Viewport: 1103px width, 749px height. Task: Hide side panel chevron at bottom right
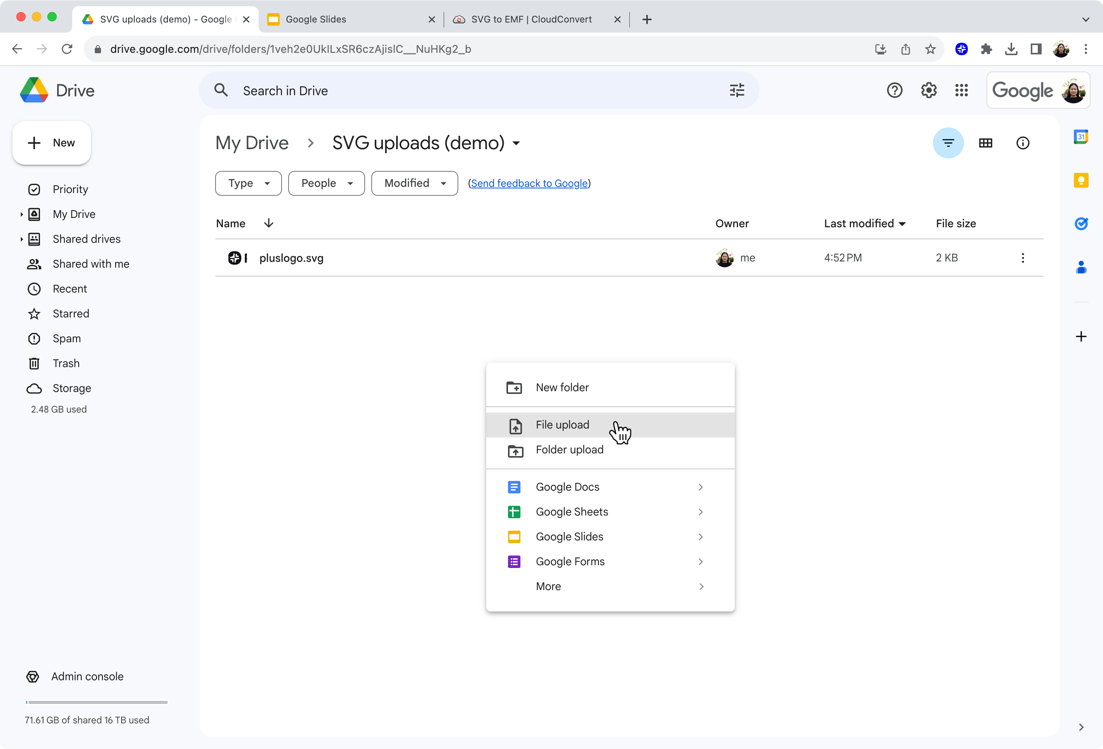tap(1081, 727)
